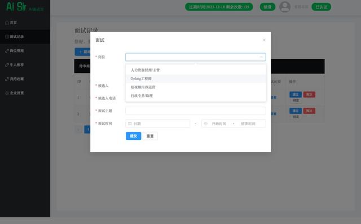Click blue action button in row 1

pos(296,94)
